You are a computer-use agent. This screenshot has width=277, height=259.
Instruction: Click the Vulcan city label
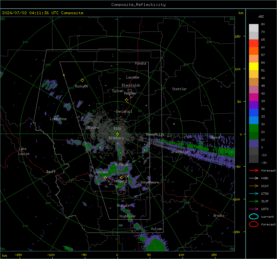156,229
